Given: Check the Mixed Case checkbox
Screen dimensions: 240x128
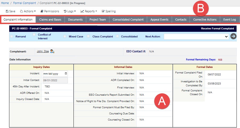Looking at the screenshot, I should click(x=65, y=36).
